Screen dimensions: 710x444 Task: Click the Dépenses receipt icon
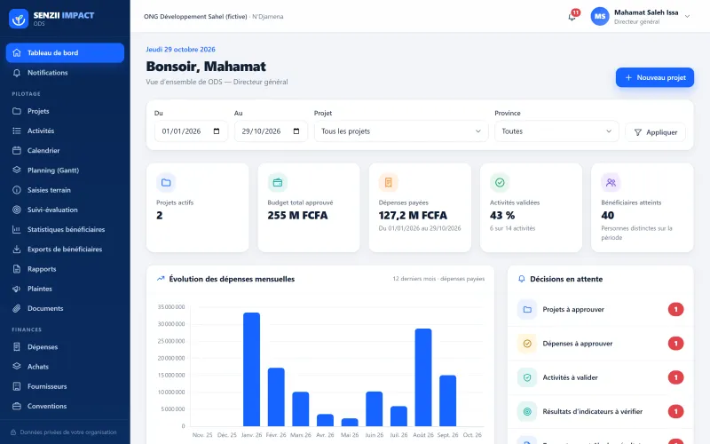pyautogui.click(x=17, y=347)
